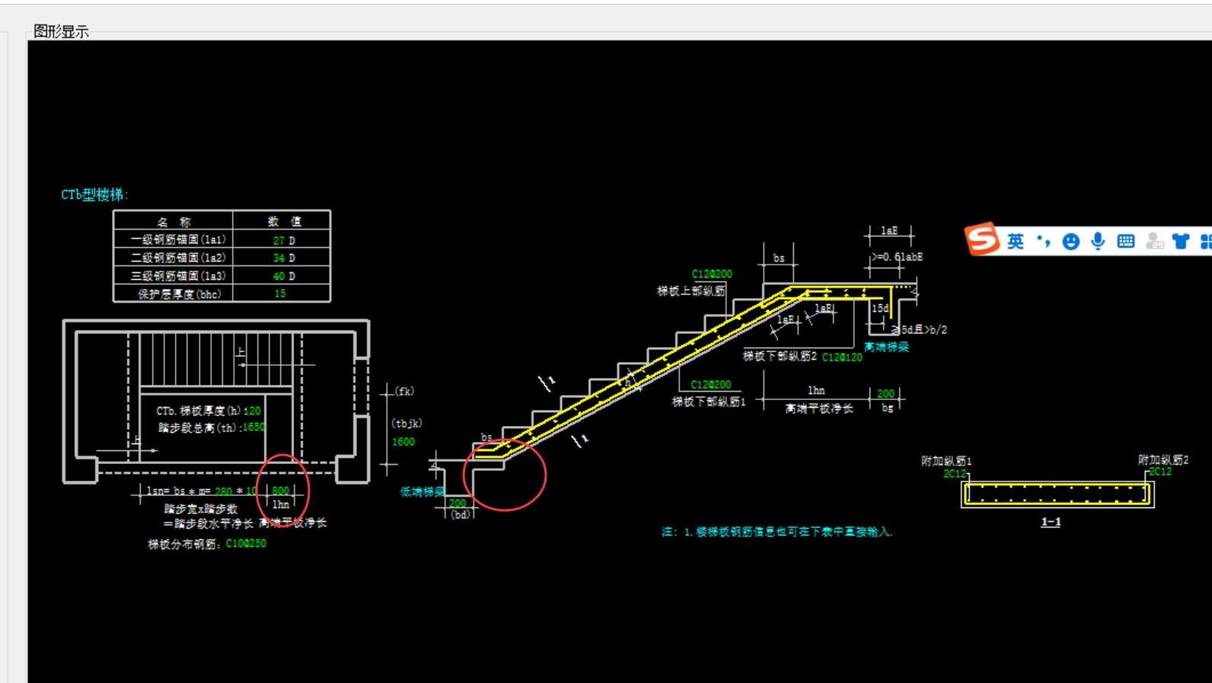Screen dimensions: 1212x683
Task: Click the 1-1 section title
Action: coord(1051,522)
